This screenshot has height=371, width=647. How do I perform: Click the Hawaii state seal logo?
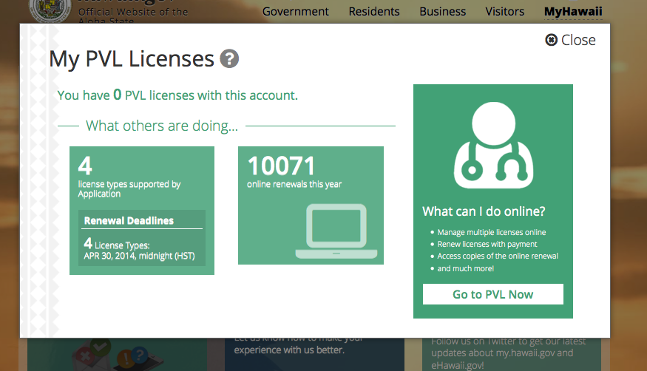(50, 10)
